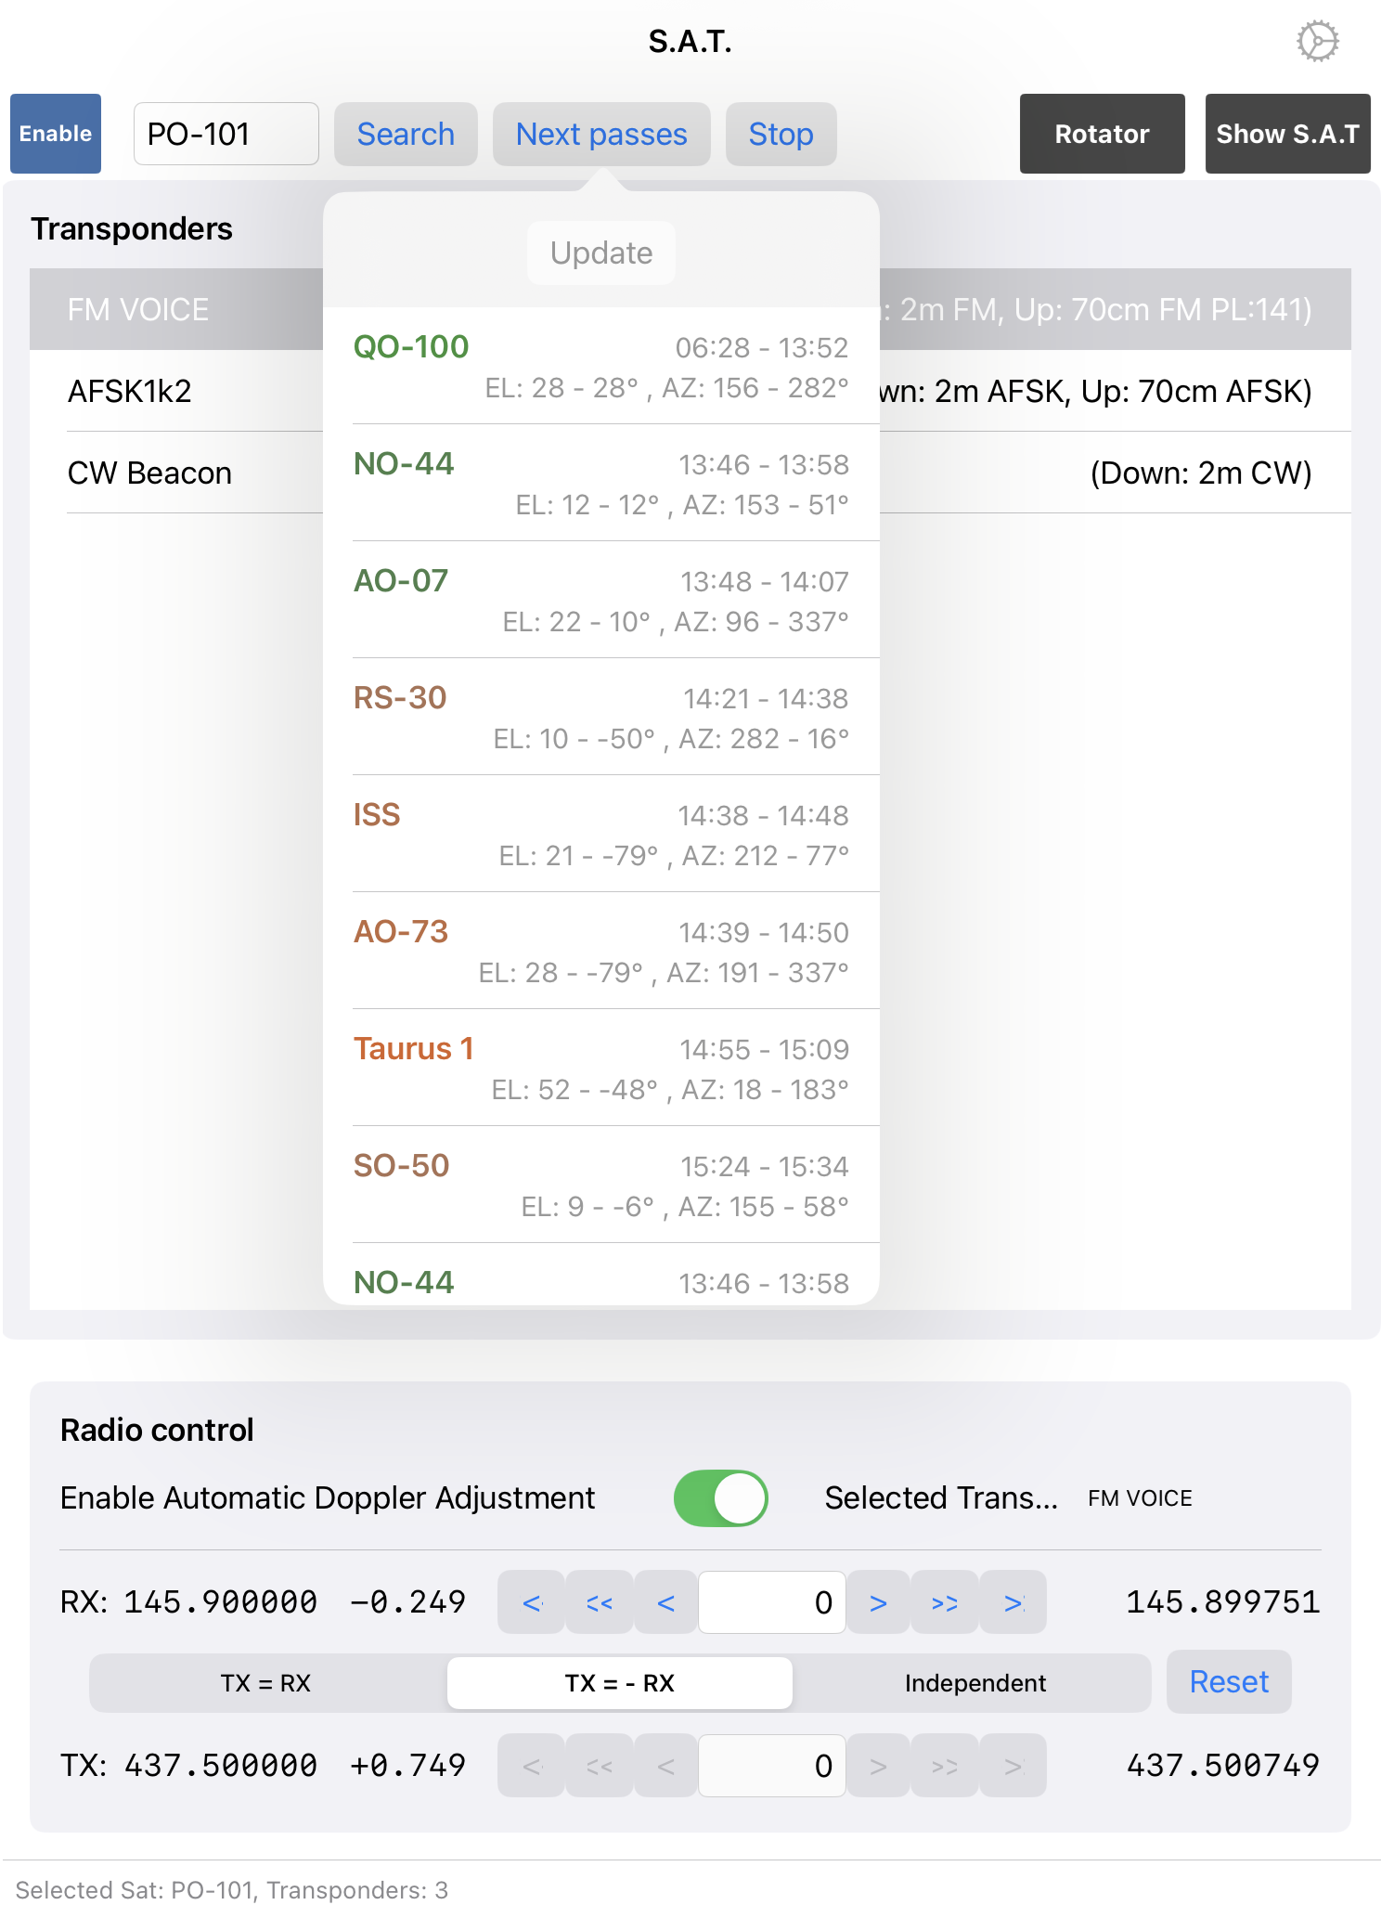Select TX = - RX mode

(619, 1683)
